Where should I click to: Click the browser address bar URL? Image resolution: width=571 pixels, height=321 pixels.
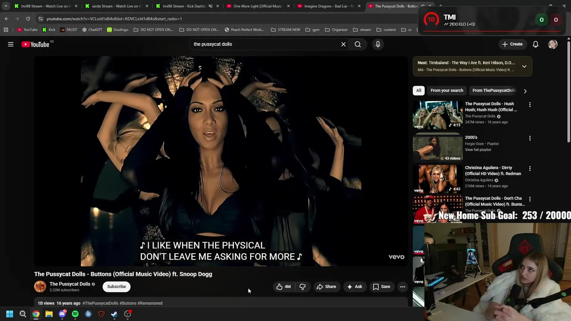[x=114, y=19]
